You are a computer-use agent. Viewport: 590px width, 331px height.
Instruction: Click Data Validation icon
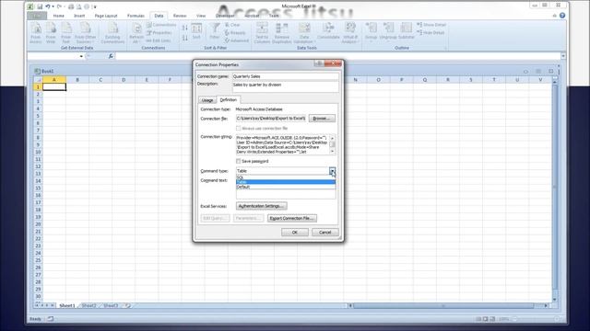coord(304,33)
